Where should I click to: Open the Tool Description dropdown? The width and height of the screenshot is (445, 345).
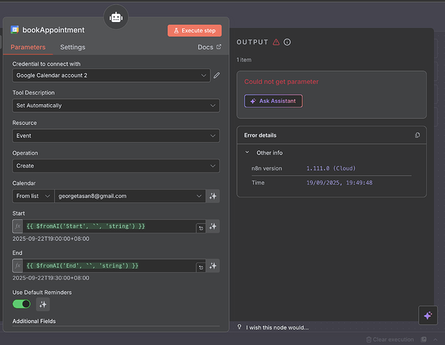[x=116, y=106]
